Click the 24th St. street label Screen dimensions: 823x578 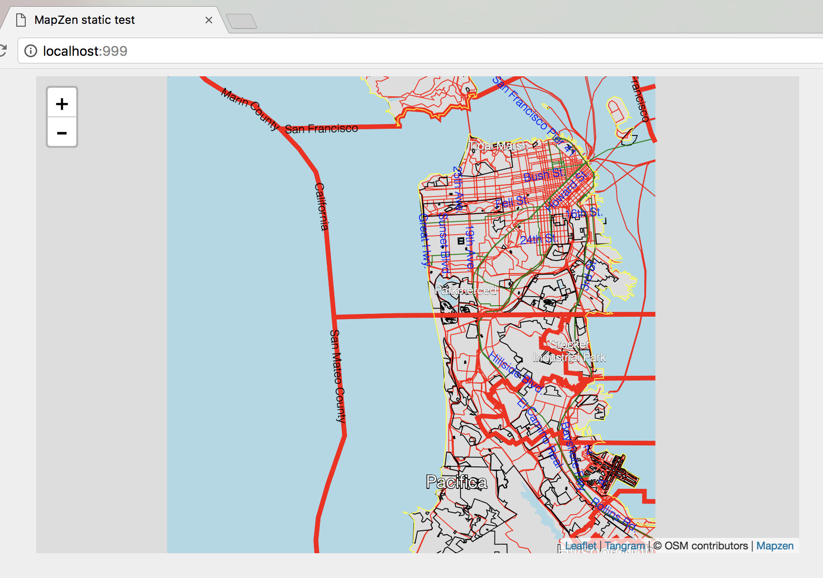tap(538, 239)
